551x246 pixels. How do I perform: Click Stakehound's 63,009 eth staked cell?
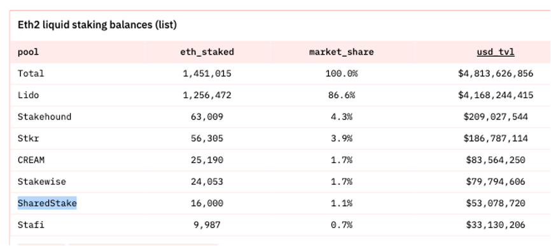pyautogui.click(x=207, y=116)
